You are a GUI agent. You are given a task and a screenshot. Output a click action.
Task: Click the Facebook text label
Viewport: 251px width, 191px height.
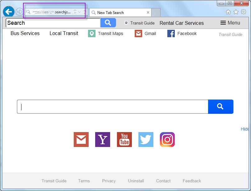click(187, 33)
